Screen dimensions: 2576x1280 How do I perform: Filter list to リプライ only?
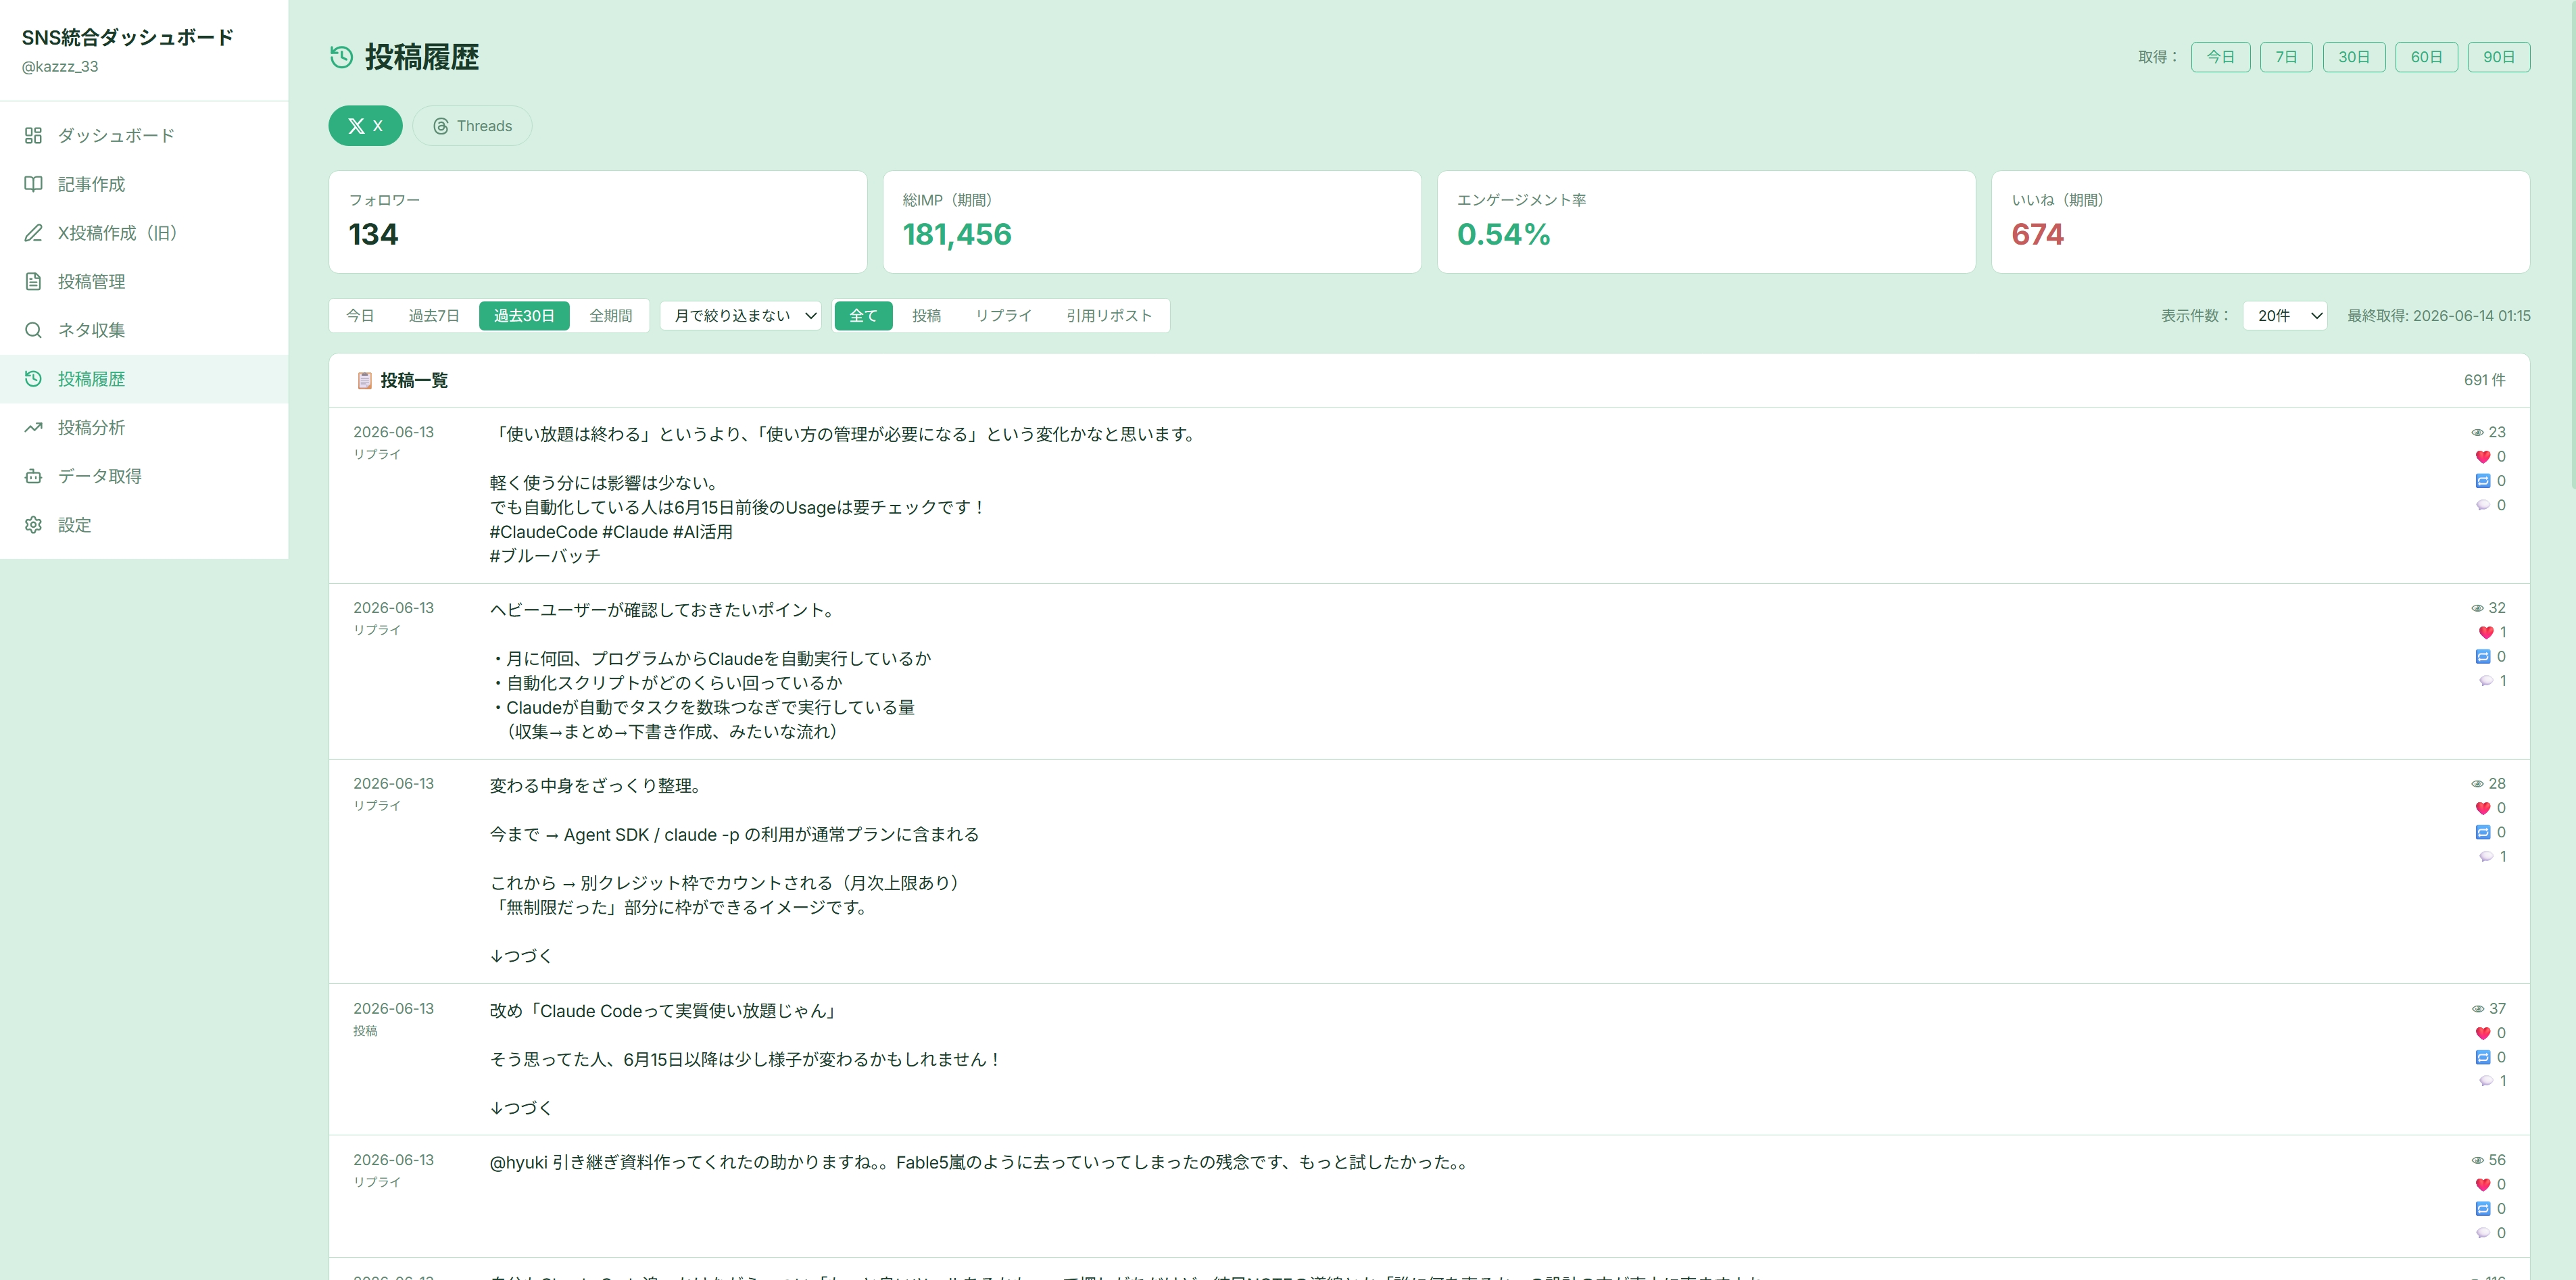(1003, 316)
